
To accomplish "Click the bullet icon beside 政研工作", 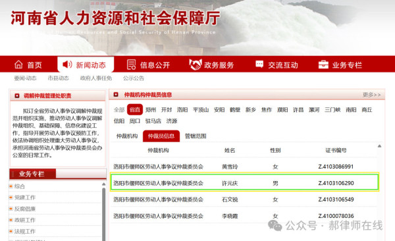I will tap(11, 220).
